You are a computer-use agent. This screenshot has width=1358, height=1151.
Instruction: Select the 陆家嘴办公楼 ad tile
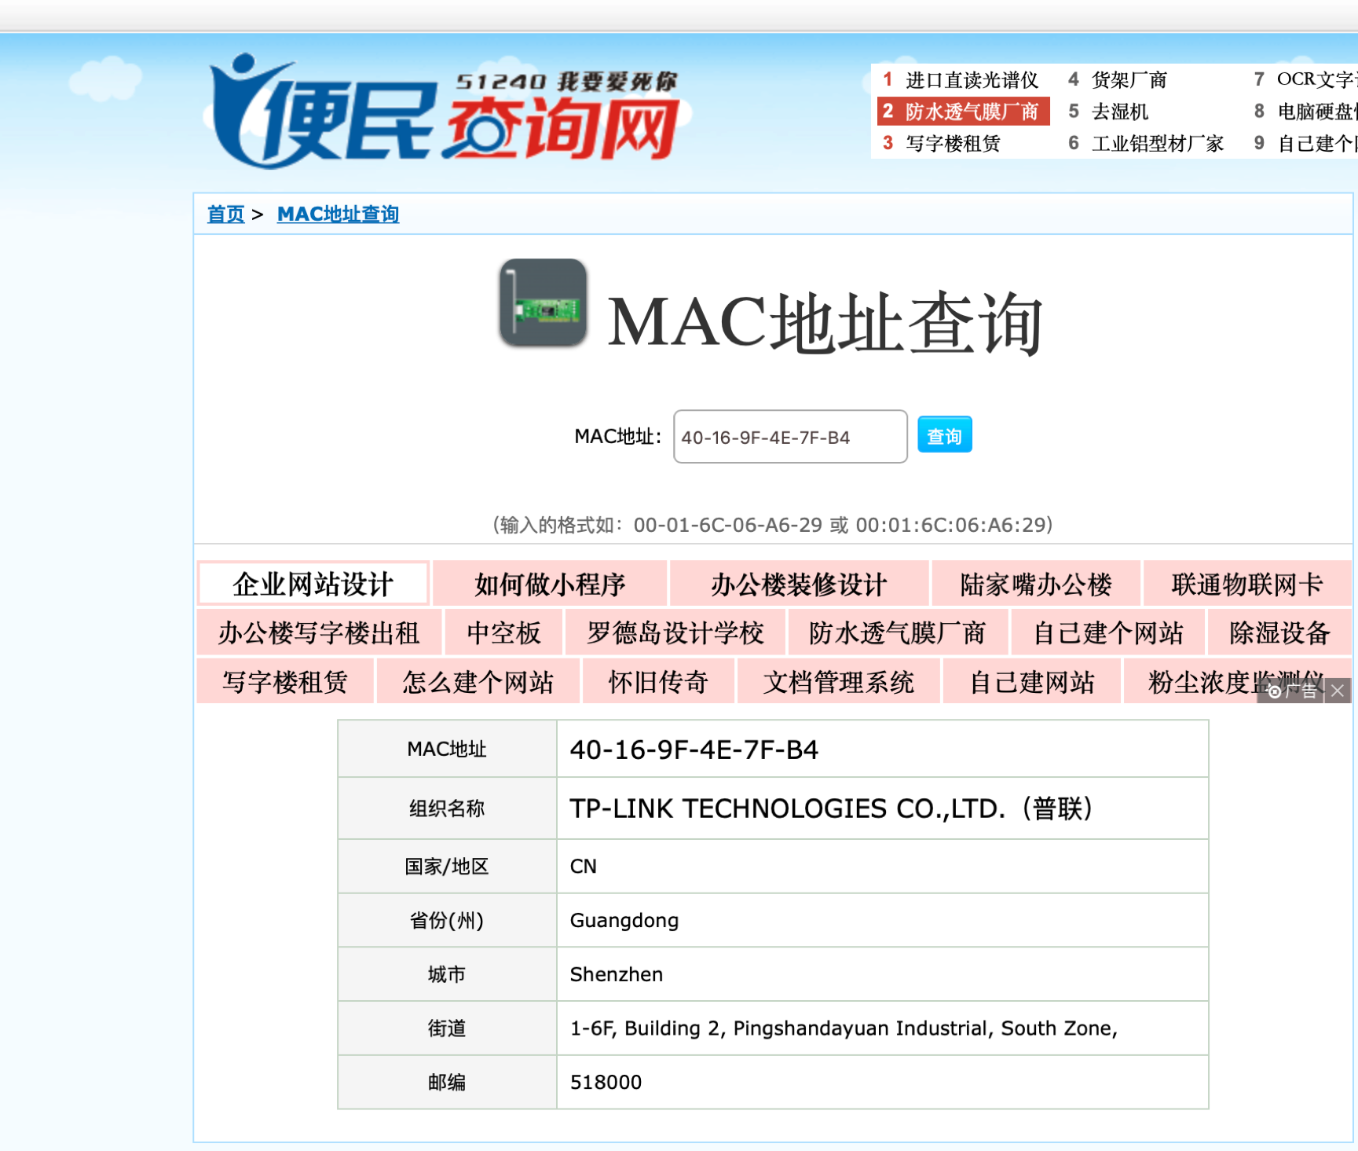click(1036, 584)
